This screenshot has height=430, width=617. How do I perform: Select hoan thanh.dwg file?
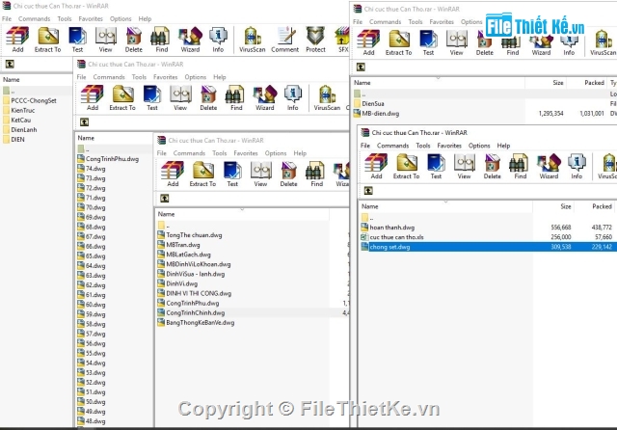tap(388, 228)
